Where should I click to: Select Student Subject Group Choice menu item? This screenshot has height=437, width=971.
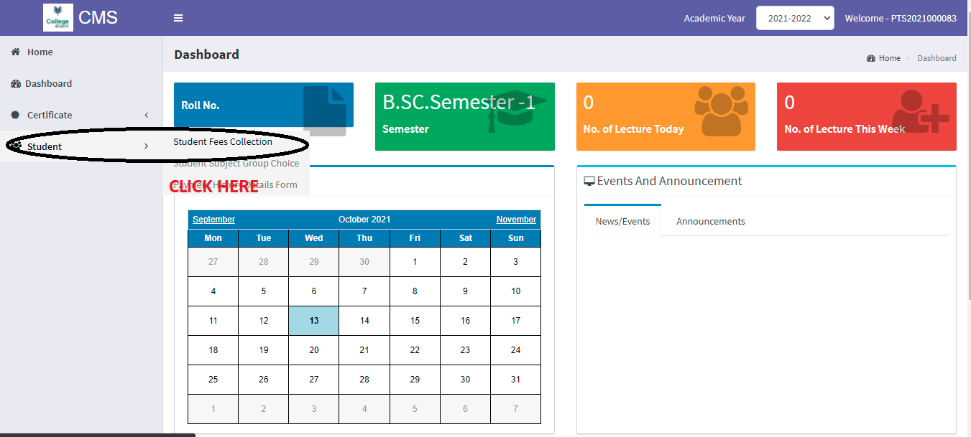tap(236, 164)
